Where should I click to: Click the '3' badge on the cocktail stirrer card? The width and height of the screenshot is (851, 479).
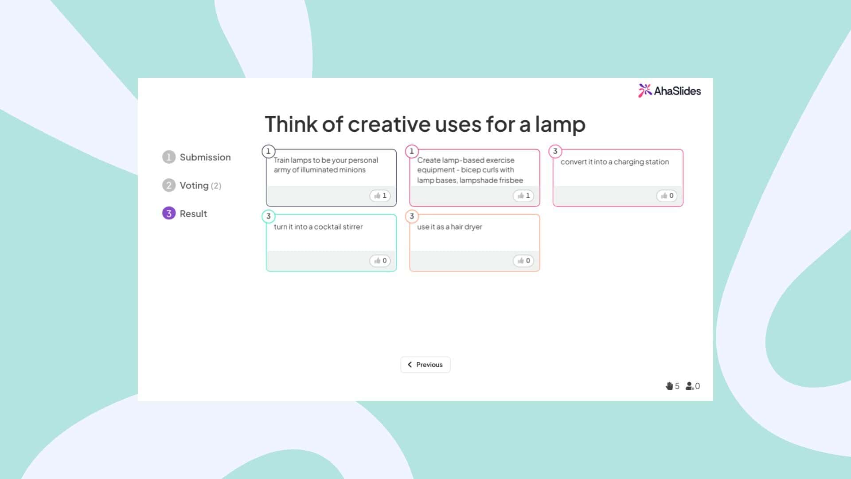pyautogui.click(x=268, y=216)
